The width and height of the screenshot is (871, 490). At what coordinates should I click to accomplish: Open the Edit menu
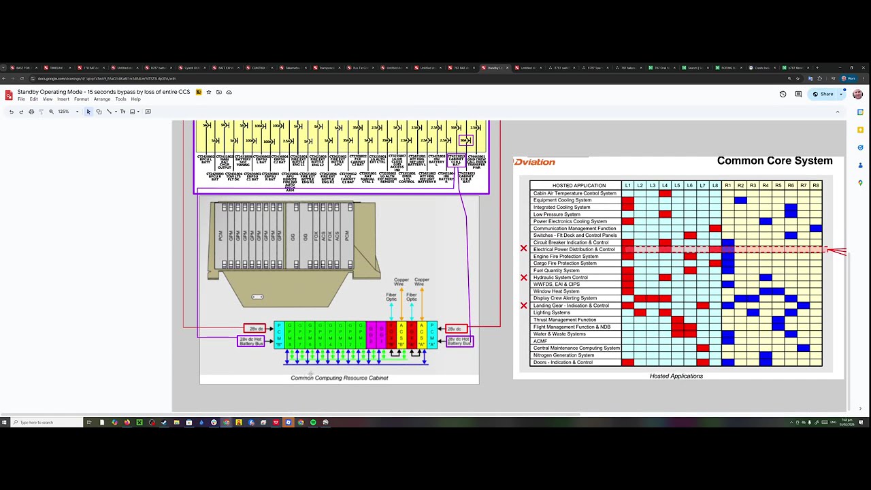pyautogui.click(x=33, y=99)
